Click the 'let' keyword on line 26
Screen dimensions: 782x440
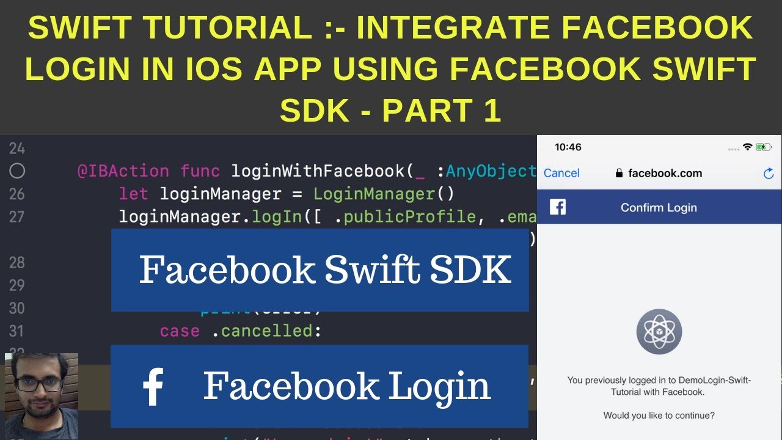(133, 194)
